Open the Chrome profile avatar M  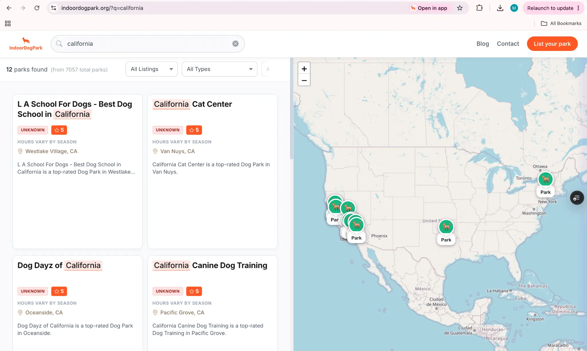pos(514,8)
